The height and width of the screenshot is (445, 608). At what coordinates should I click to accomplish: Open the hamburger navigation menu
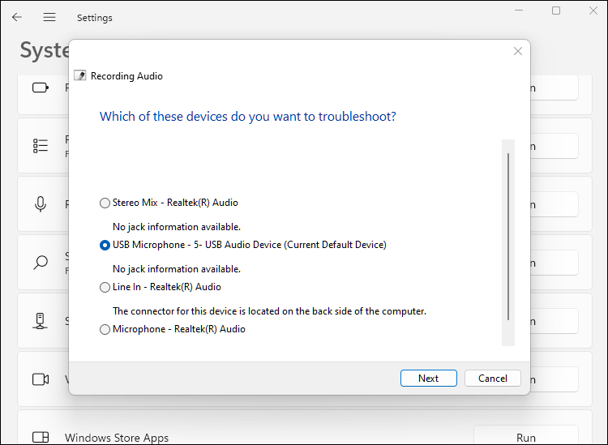pos(49,17)
